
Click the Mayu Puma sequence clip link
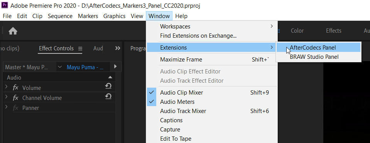coord(85,67)
